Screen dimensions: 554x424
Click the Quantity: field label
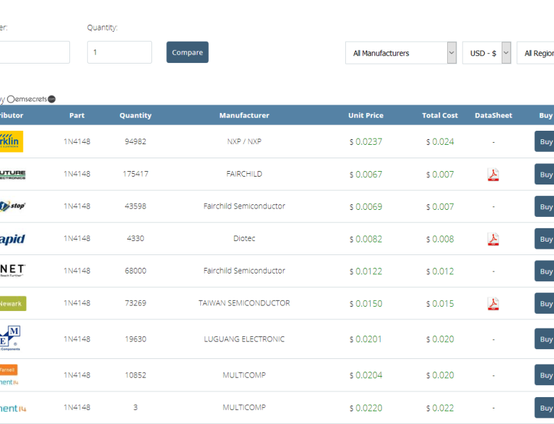point(103,28)
